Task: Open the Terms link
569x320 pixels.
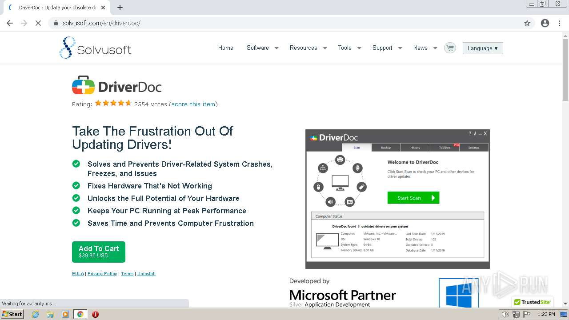Action: click(x=127, y=274)
